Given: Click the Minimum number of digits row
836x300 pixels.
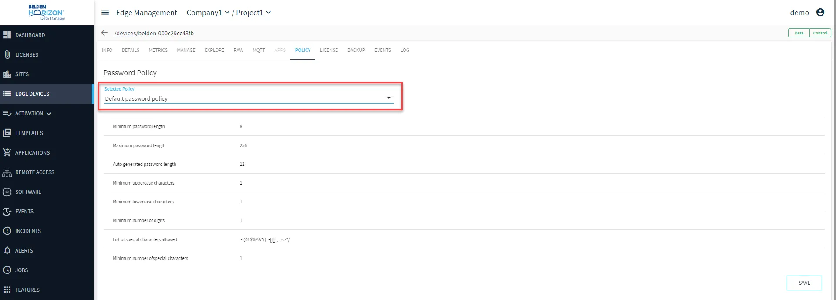Looking at the screenshot, I should pos(464,220).
